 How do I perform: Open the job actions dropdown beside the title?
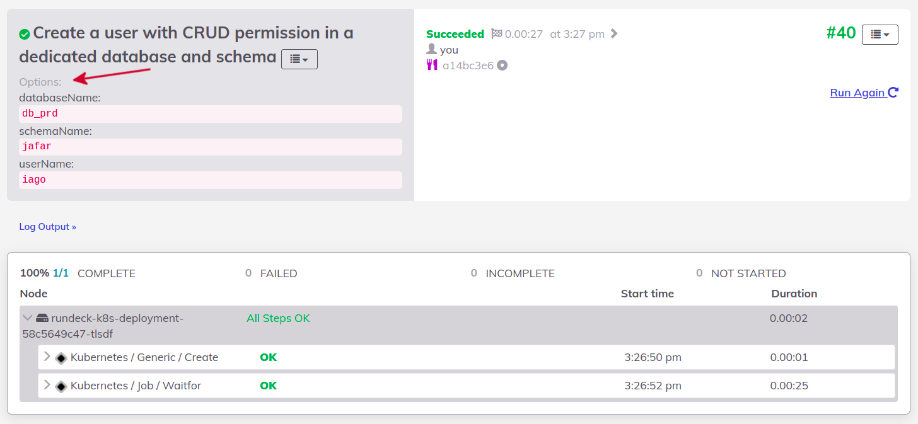[x=299, y=59]
